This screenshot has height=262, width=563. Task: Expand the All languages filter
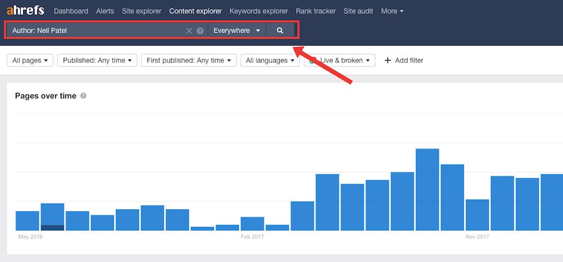pyautogui.click(x=270, y=61)
